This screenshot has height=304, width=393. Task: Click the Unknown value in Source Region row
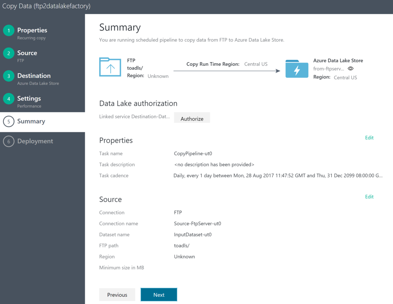coord(184,257)
